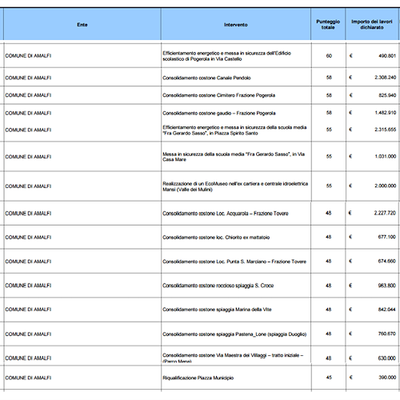Click the amount 760.670

coord(386,334)
